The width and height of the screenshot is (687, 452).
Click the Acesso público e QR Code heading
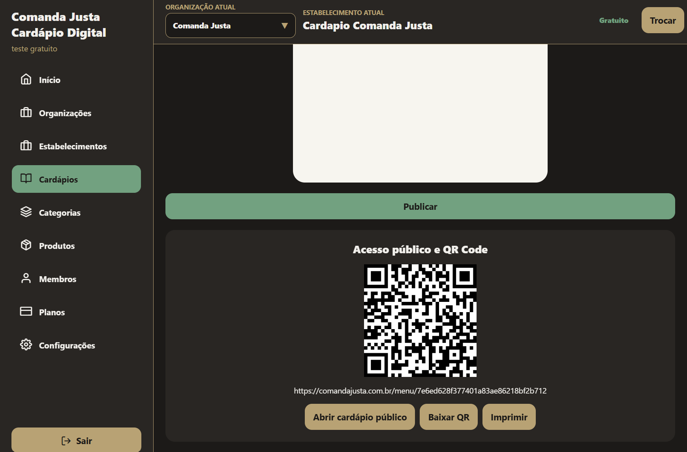coord(420,250)
